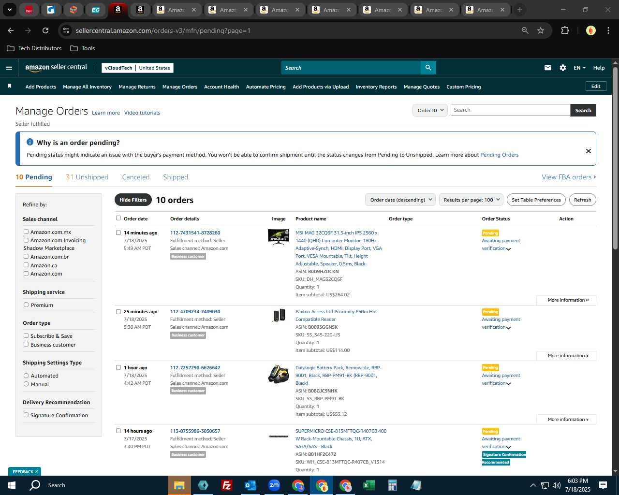Check the Amazon.com.br filter

26,256
